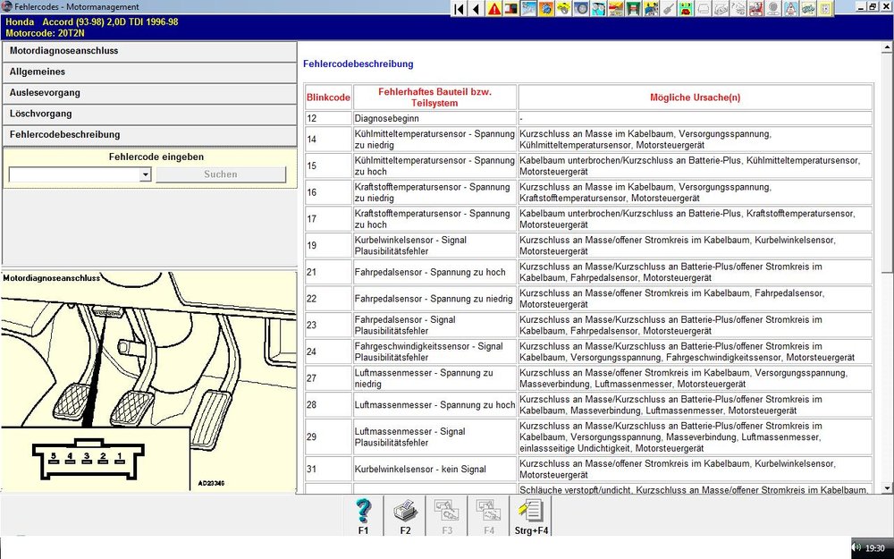Image resolution: width=894 pixels, height=559 pixels.
Task: Jump to first page with skip-to-start arrow
Action: click(459, 9)
